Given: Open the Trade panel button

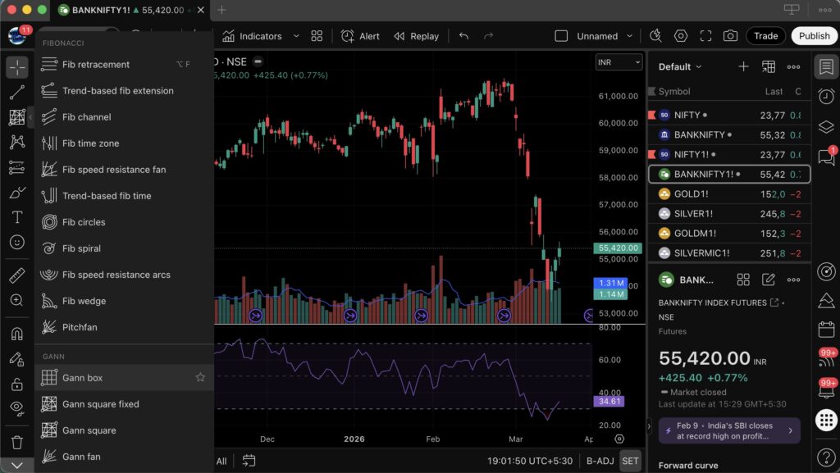Looking at the screenshot, I should click(x=765, y=36).
